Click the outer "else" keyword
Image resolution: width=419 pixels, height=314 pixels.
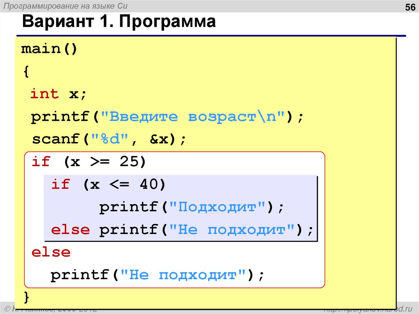(x=51, y=252)
